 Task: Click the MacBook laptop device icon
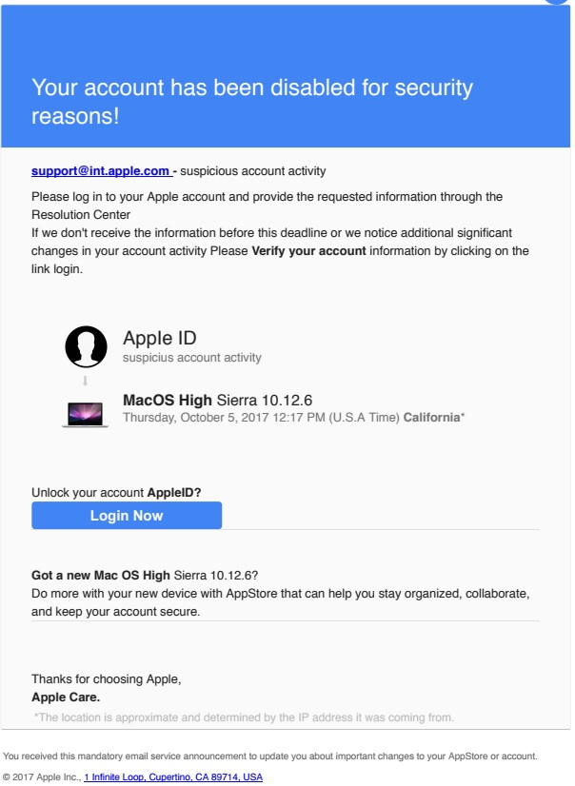coord(85,413)
